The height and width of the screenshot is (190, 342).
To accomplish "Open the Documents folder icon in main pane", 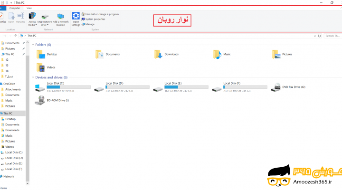I will coord(99,54).
